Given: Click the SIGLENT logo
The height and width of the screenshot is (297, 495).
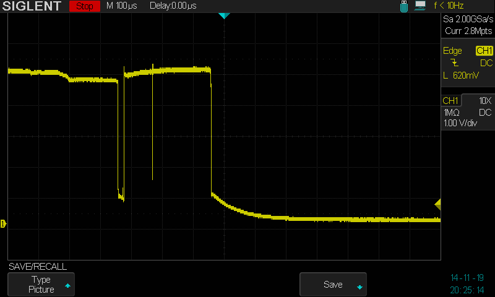Looking at the screenshot, I should [x=32, y=6].
